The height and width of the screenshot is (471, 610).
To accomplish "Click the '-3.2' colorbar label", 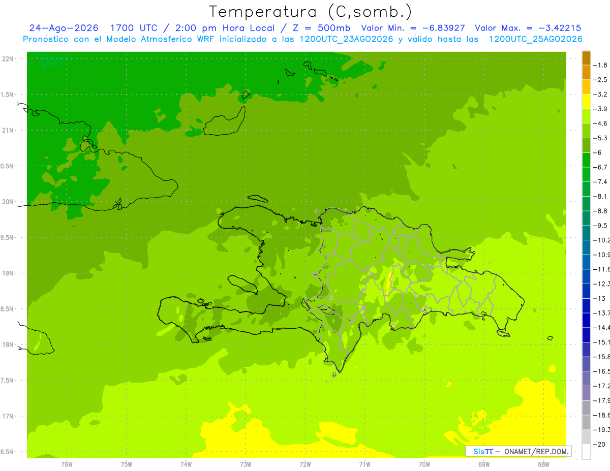I will (x=600, y=95).
